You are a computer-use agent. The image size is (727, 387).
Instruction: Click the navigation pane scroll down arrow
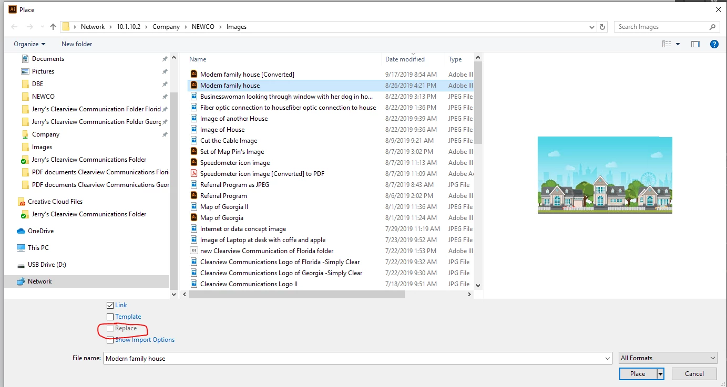tap(174, 295)
